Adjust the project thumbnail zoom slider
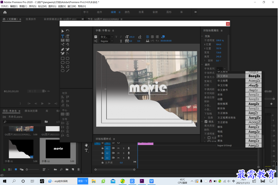The image size is (278, 185). [x=32, y=169]
